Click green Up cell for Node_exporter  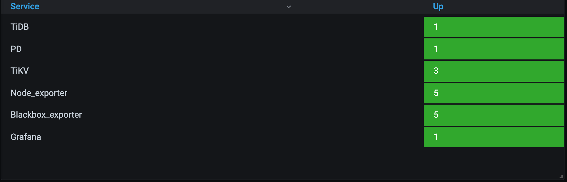point(494,93)
